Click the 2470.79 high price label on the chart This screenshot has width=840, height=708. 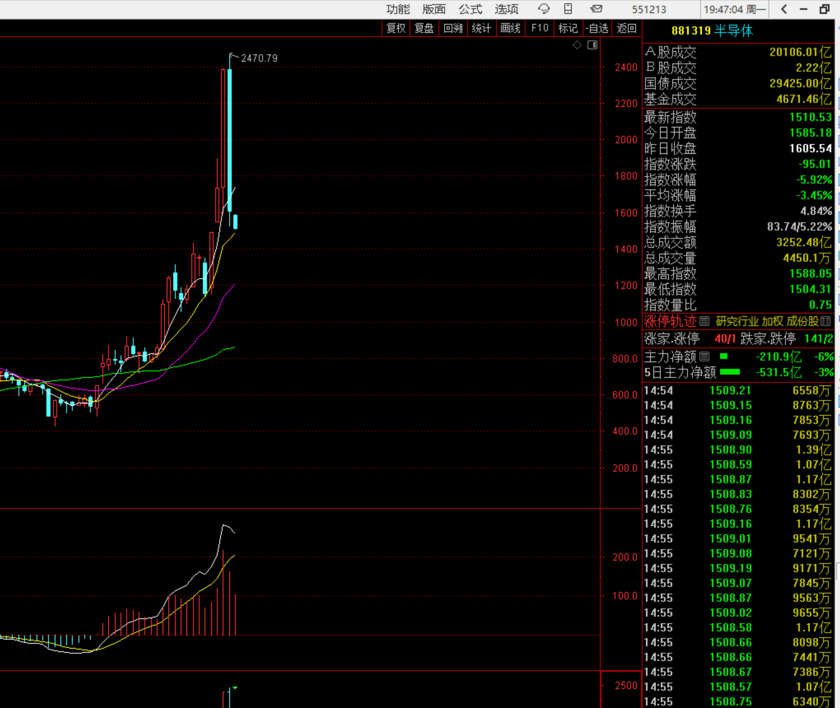pos(259,58)
